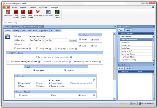Switch to the Opponents ribbon tab

point(43,8)
